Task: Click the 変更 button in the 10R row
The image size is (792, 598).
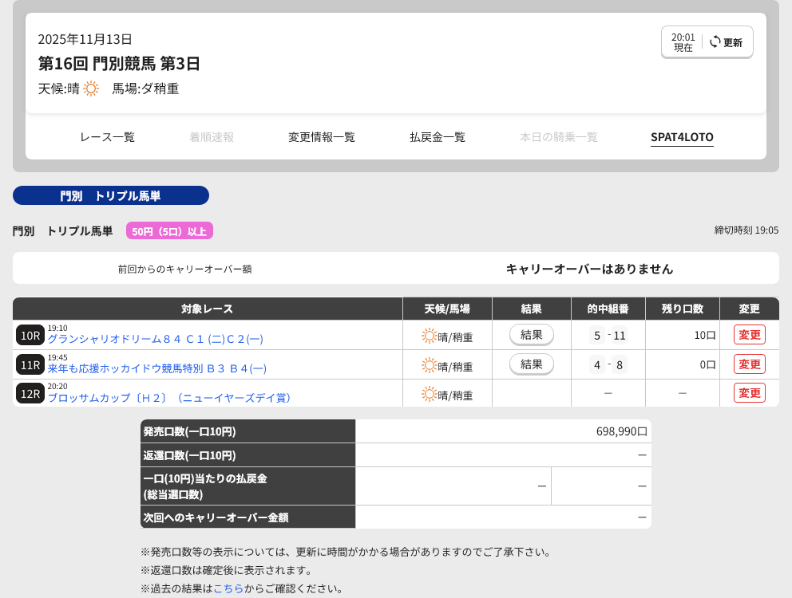Action: click(749, 335)
